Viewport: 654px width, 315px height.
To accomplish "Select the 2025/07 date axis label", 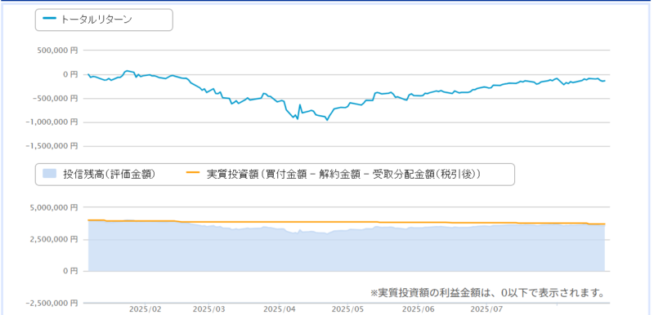I will pyautogui.click(x=486, y=309).
